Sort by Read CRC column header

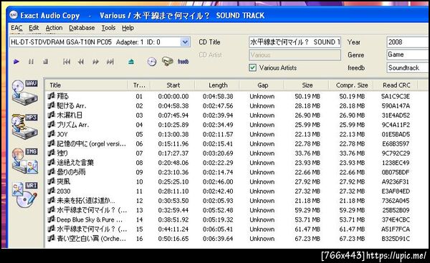[x=396, y=85]
